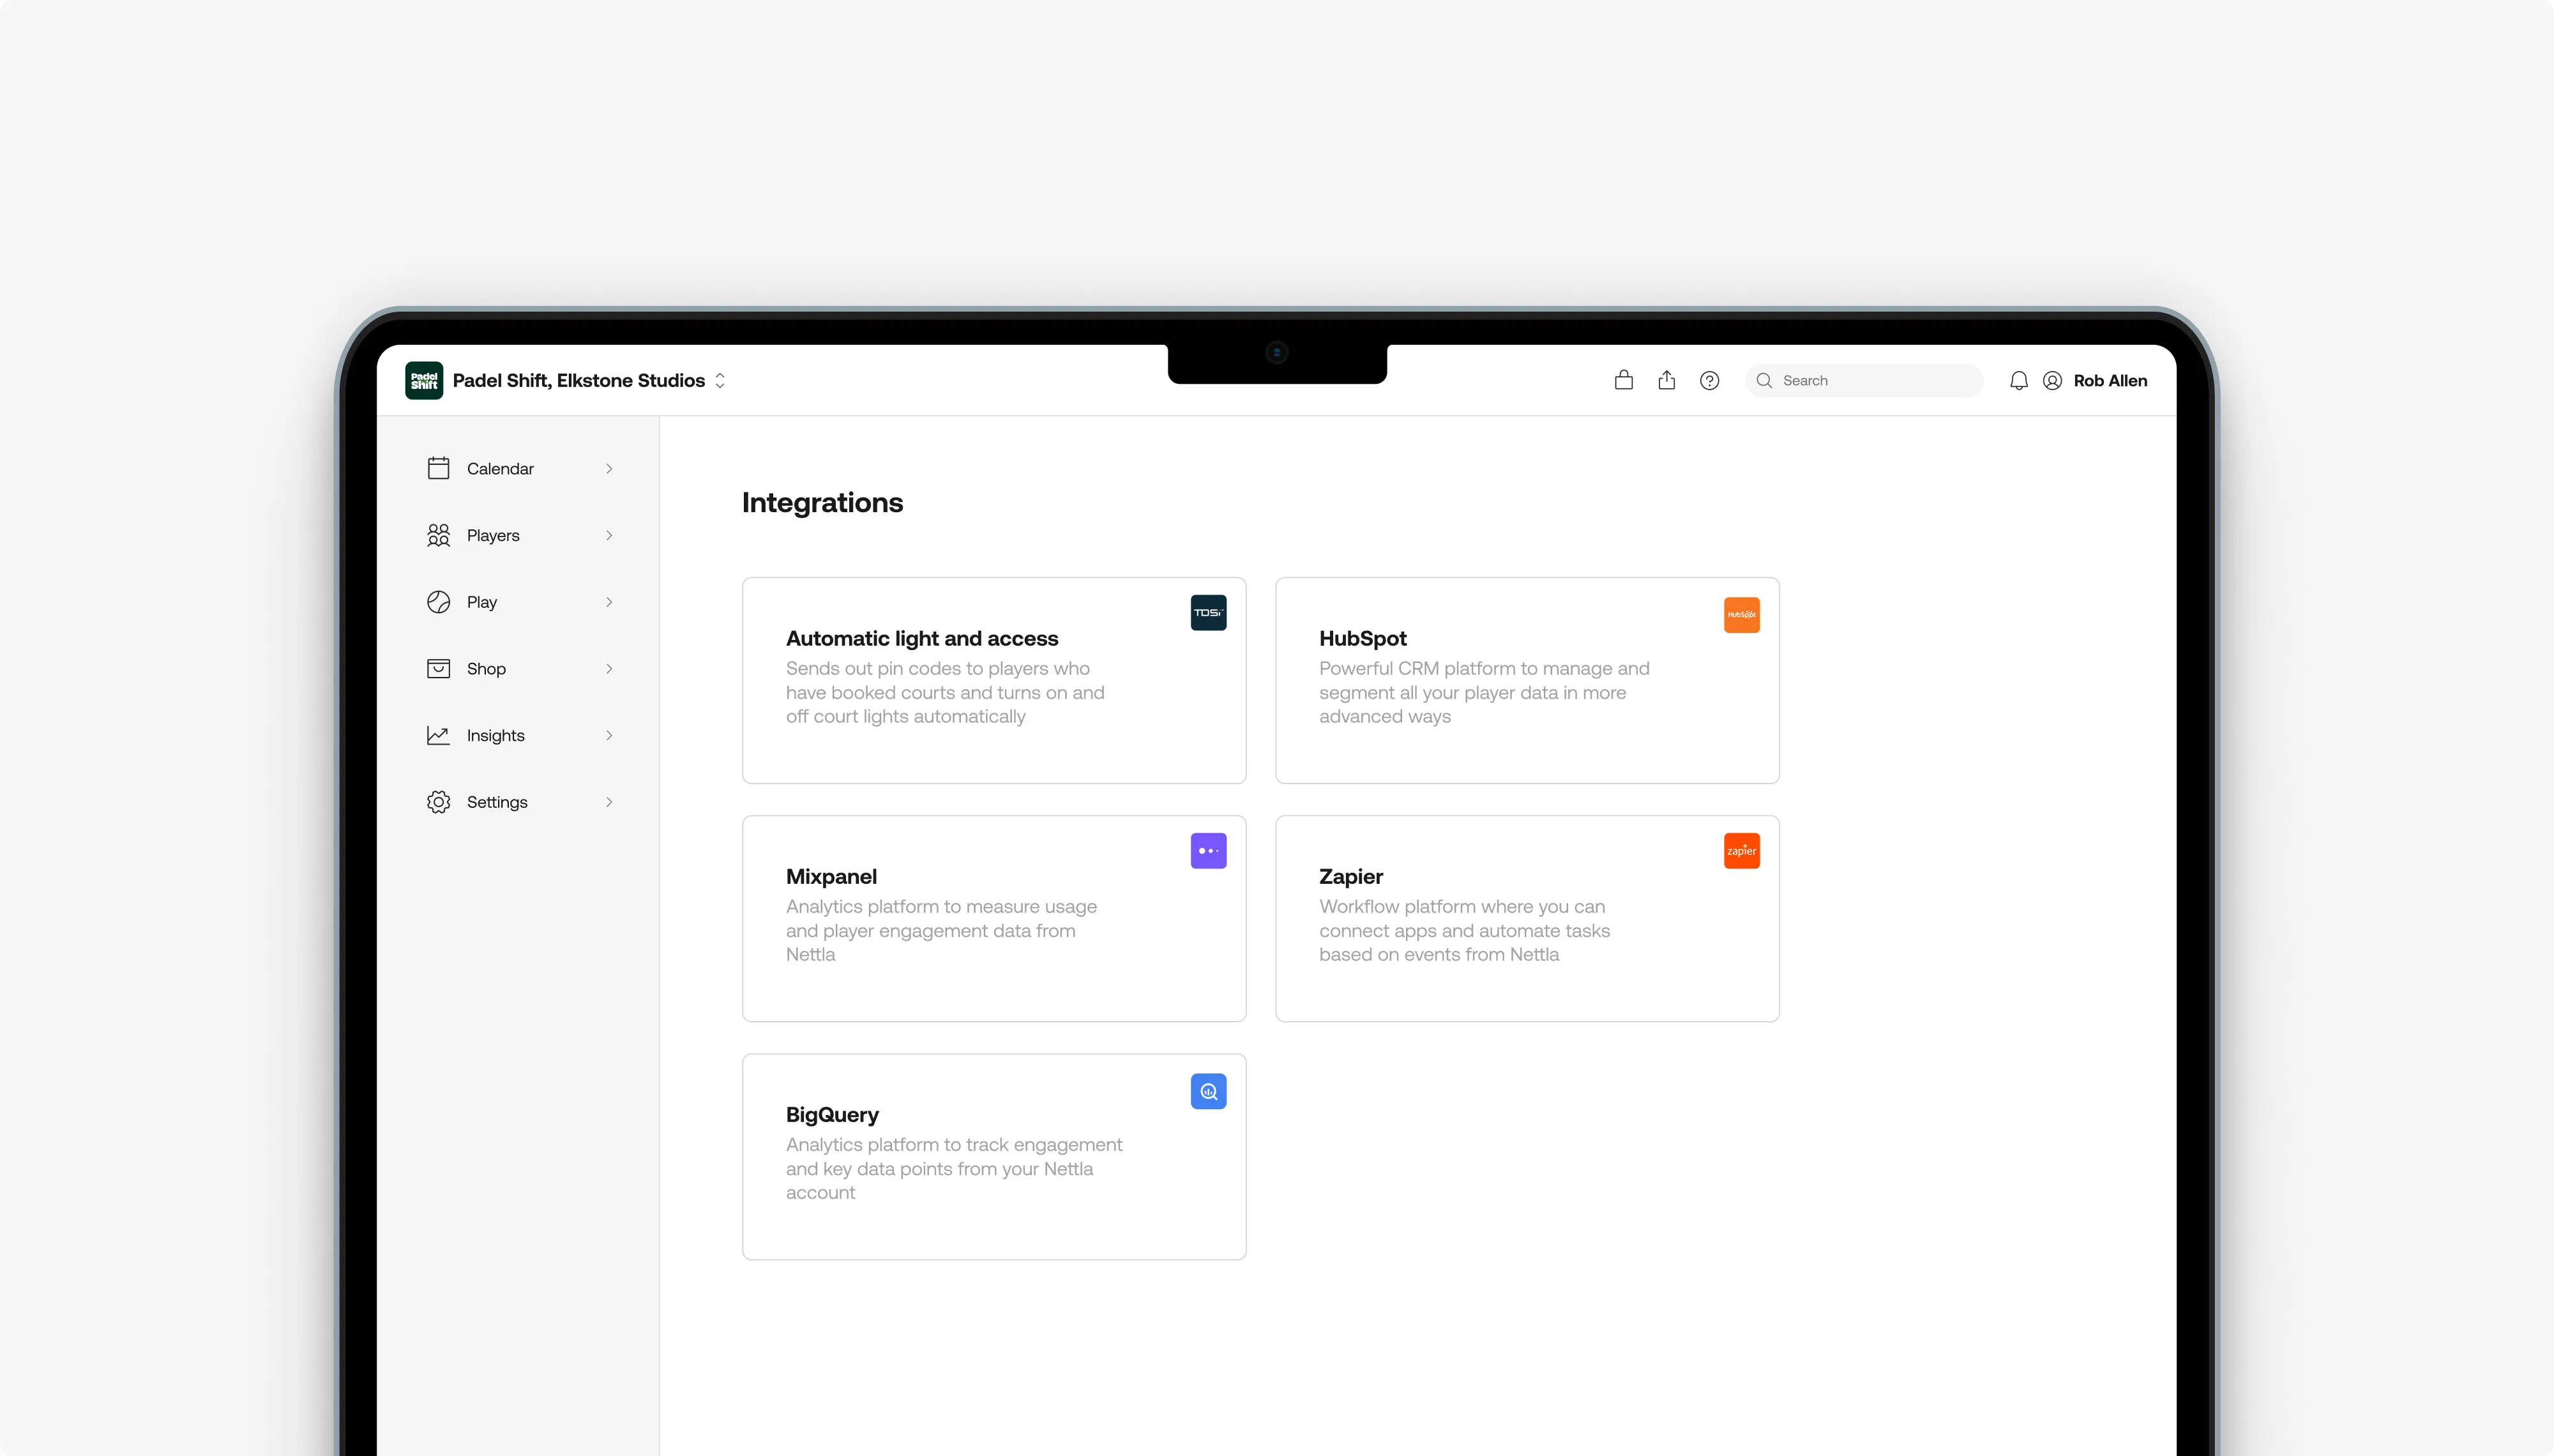Open the Automatic light and access integration
Image resolution: width=2554 pixels, height=1456 pixels.
point(994,680)
